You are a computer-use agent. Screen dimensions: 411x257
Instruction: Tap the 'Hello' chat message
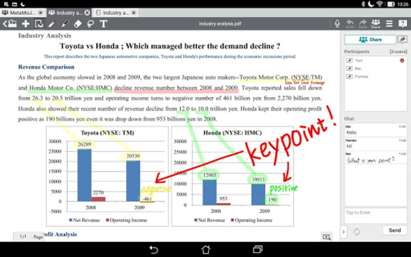pos(351,132)
